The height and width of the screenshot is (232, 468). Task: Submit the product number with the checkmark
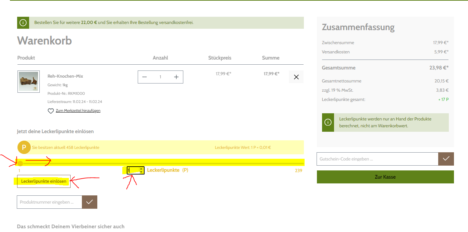[89, 202]
